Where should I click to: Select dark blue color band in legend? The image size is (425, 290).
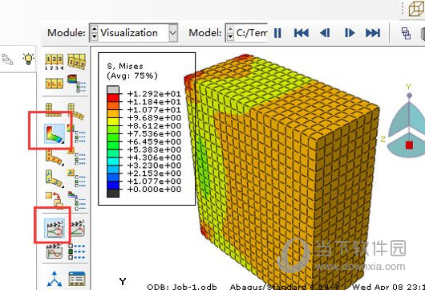click(113, 186)
